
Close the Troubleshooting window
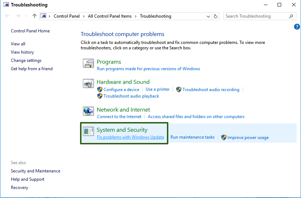294,5
